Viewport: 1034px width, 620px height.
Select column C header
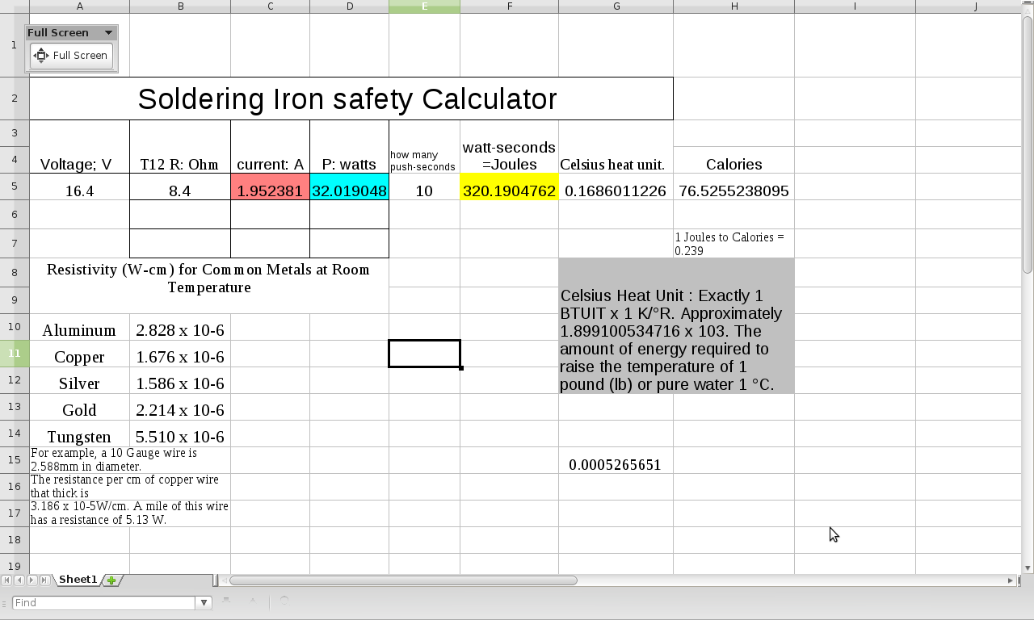(x=270, y=6)
